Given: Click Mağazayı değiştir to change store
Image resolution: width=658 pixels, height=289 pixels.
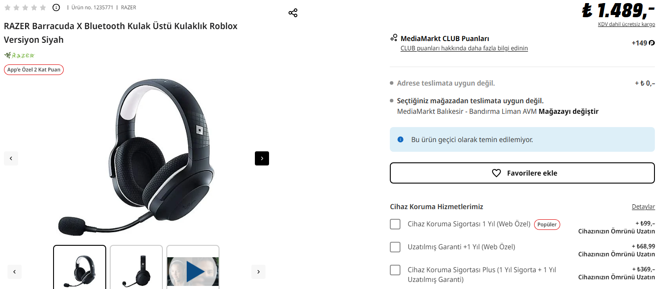Looking at the screenshot, I should (569, 112).
